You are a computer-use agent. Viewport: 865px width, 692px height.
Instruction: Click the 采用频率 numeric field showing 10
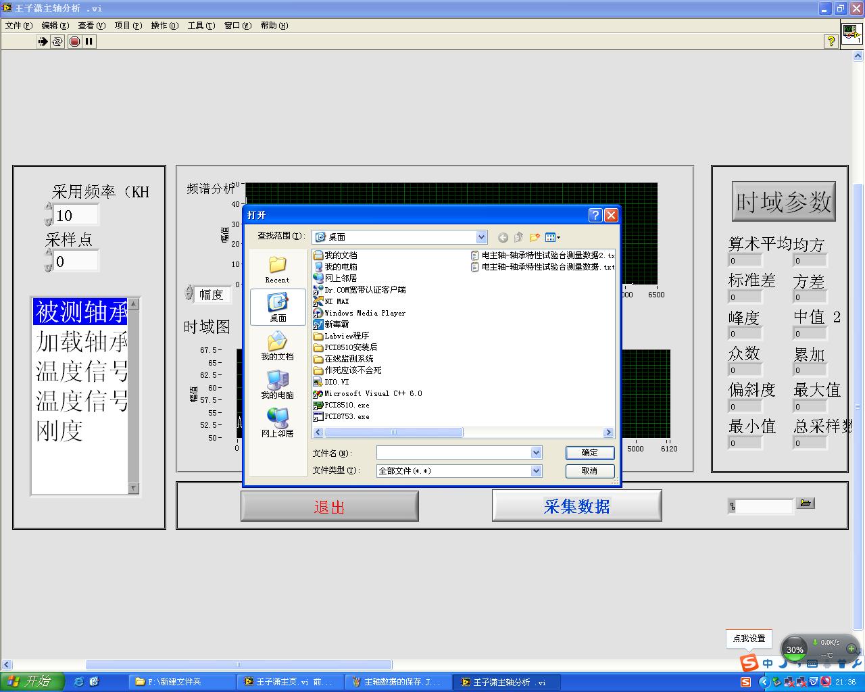[76, 215]
